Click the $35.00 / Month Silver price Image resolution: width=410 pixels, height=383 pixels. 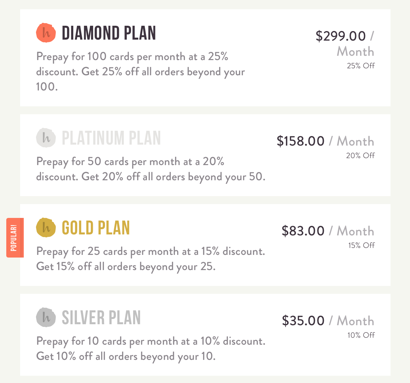coord(328,321)
